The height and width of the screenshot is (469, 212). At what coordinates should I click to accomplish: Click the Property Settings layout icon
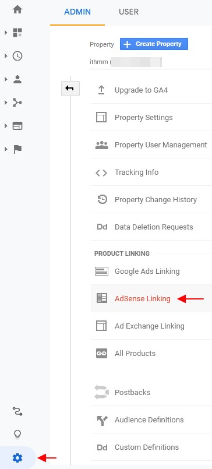click(x=101, y=117)
